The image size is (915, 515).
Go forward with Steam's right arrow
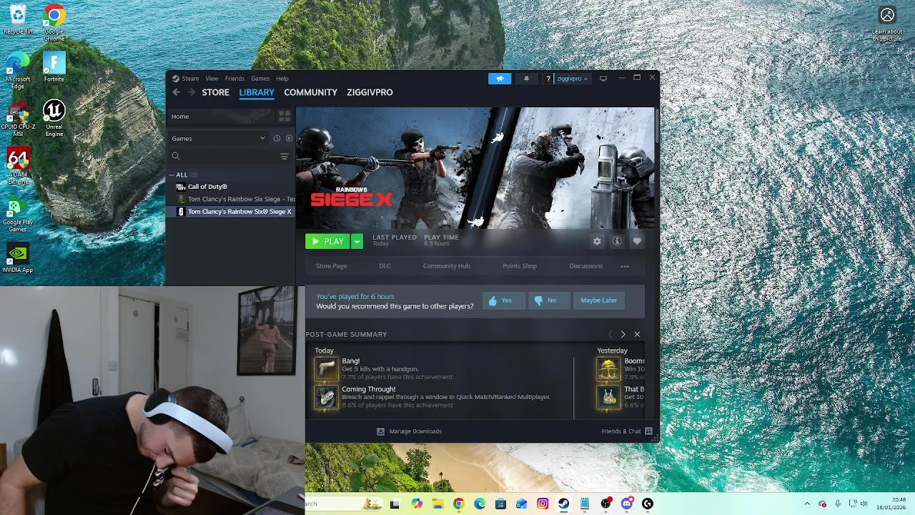(x=191, y=92)
